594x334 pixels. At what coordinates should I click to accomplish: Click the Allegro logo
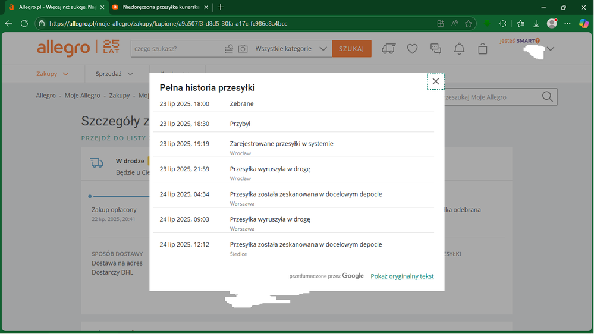coord(64,48)
